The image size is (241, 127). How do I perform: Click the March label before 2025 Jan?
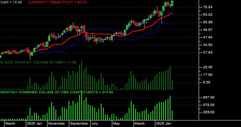139,124
